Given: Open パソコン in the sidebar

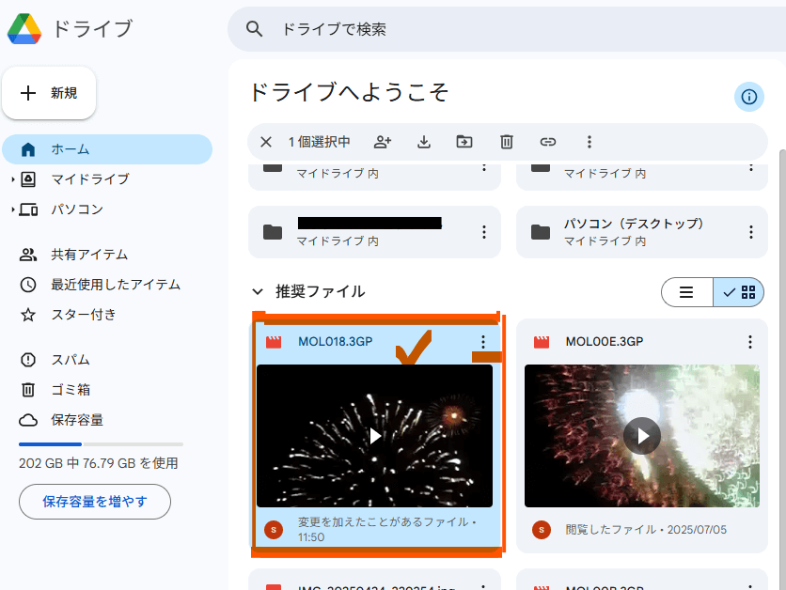Looking at the screenshot, I should (77, 210).
